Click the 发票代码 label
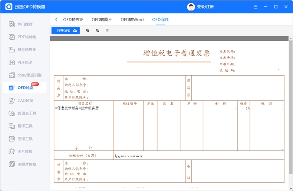This screenshot has width=293, height=191. tap(227, 52)
